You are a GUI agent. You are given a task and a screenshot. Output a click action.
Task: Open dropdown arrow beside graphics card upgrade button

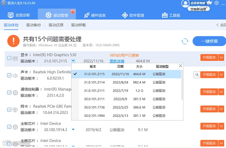click(221, 57)
